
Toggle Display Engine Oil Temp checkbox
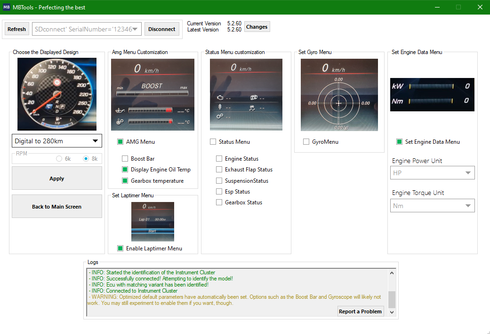click(125, 170)
